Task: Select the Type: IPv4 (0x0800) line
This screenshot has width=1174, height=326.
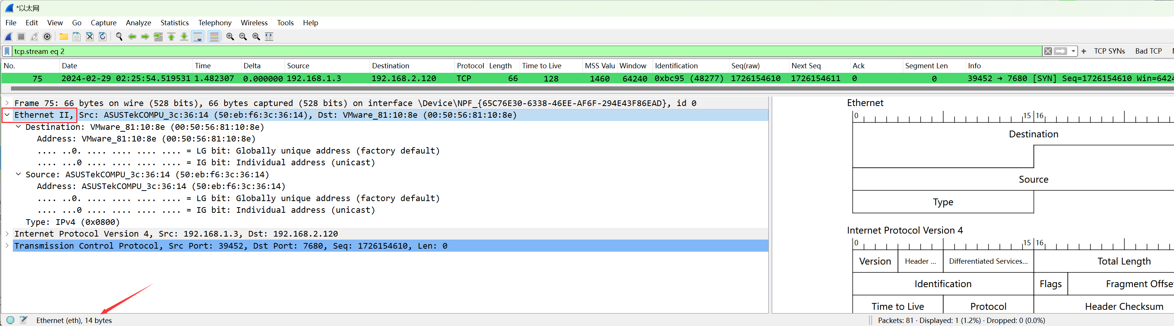Action: click(x=73, y=222)
